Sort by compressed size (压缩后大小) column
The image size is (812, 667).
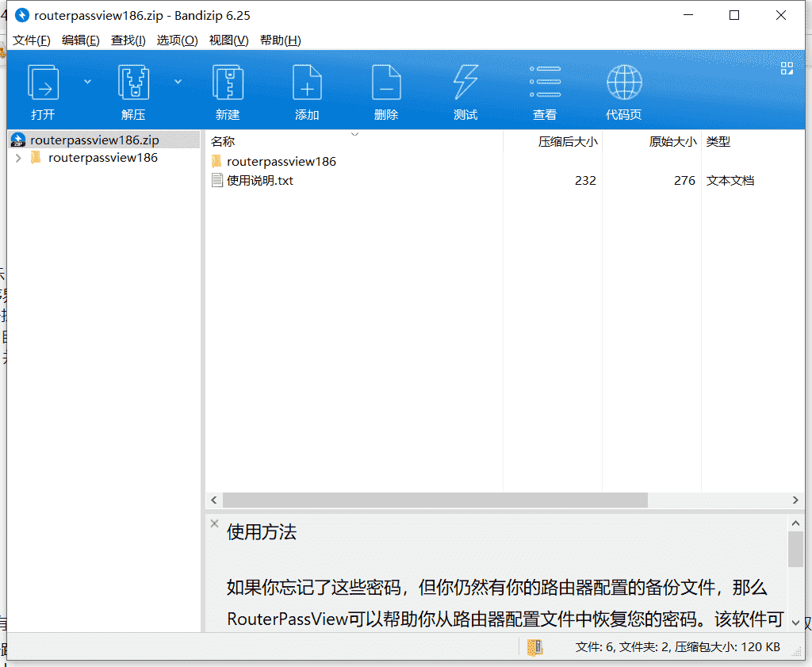tap(568, 141)
